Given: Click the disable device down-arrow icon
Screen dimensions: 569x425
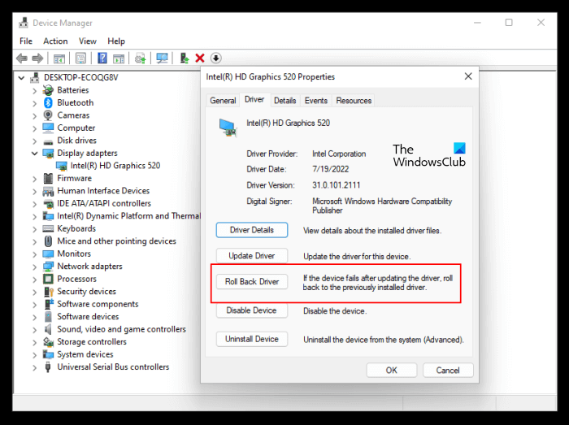Looking at the screenshot, I should tap(216, 58).
